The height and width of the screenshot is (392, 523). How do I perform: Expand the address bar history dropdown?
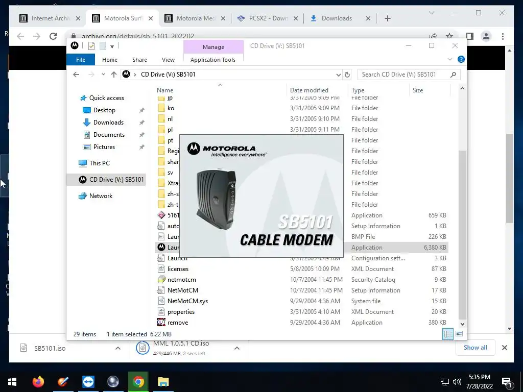point(338,75)
